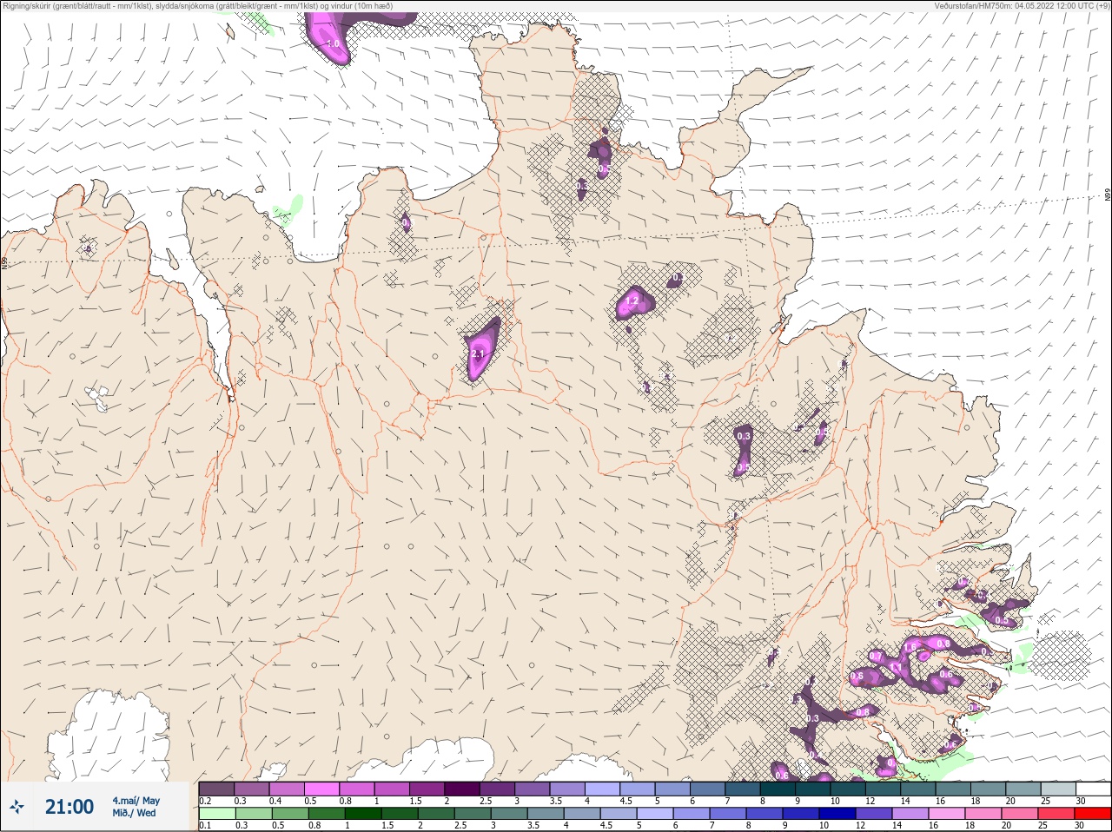Select the snow legend swatch starting at 2
This screenshot has height=832, width=1112.
tap(462, 789)
